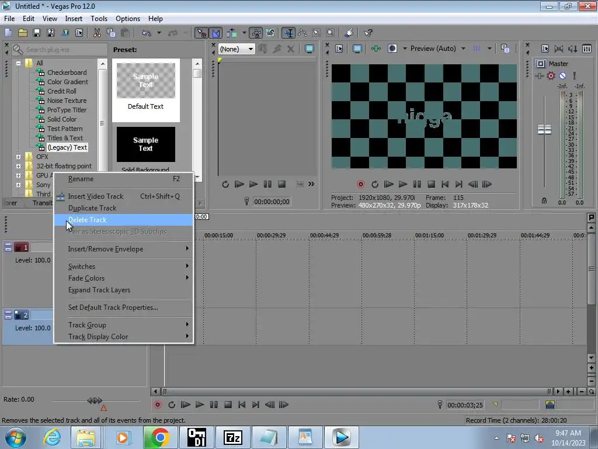The height and width of the screenshot is (449, 598).
Task: Open the Track Display Color submenu
Action: [x=124, y=337]
